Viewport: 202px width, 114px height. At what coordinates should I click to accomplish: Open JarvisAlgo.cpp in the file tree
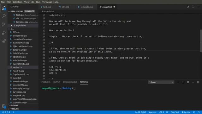[x=23, y=92]
